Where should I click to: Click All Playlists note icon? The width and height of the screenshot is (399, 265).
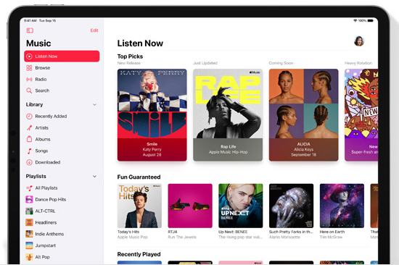point(29,188)
